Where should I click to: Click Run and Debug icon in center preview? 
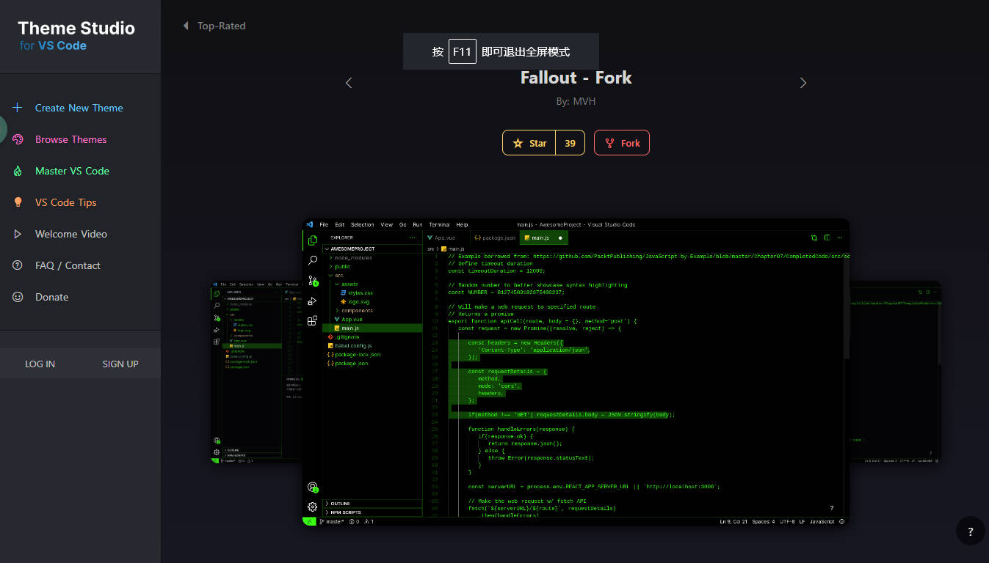pos(313,301)
